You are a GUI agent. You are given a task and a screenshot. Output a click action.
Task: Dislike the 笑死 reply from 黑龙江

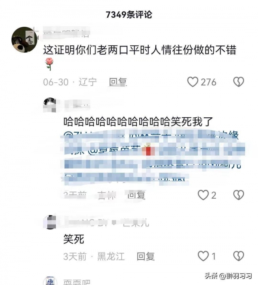pos(238,256)
